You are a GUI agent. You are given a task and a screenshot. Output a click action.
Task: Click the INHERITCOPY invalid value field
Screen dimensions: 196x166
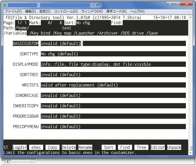(x=113, y=106)
